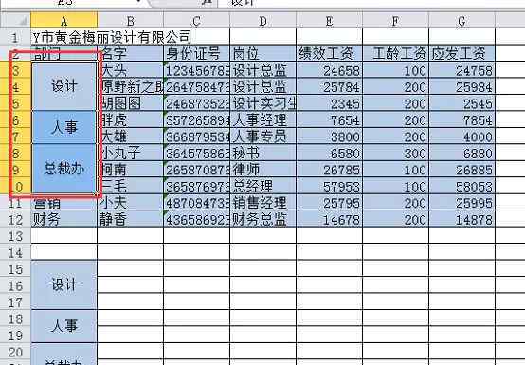This screenshot has height=365, width=525.
Task: Select column B header
Action: pos(130,21)
